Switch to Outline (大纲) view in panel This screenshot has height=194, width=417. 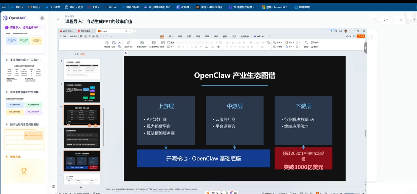point(76,54)
